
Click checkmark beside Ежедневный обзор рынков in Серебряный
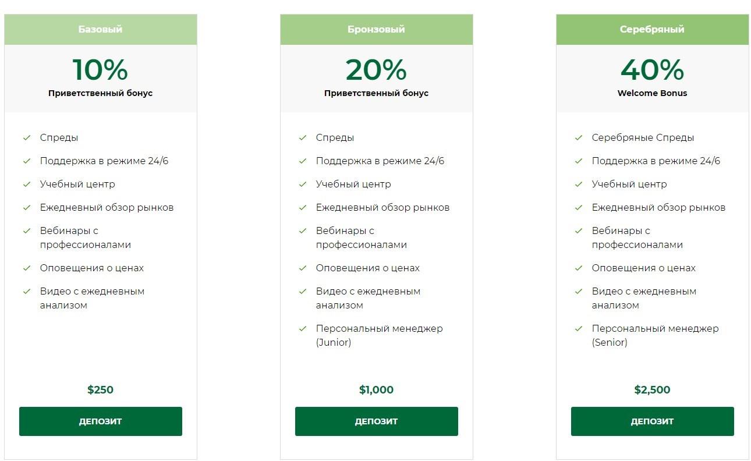tap(579, 208)
